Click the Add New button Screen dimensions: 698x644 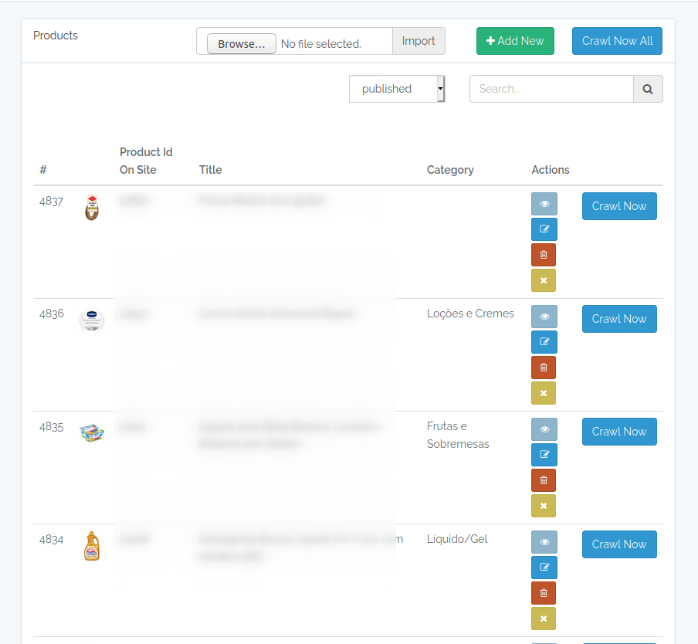[514, 40]
